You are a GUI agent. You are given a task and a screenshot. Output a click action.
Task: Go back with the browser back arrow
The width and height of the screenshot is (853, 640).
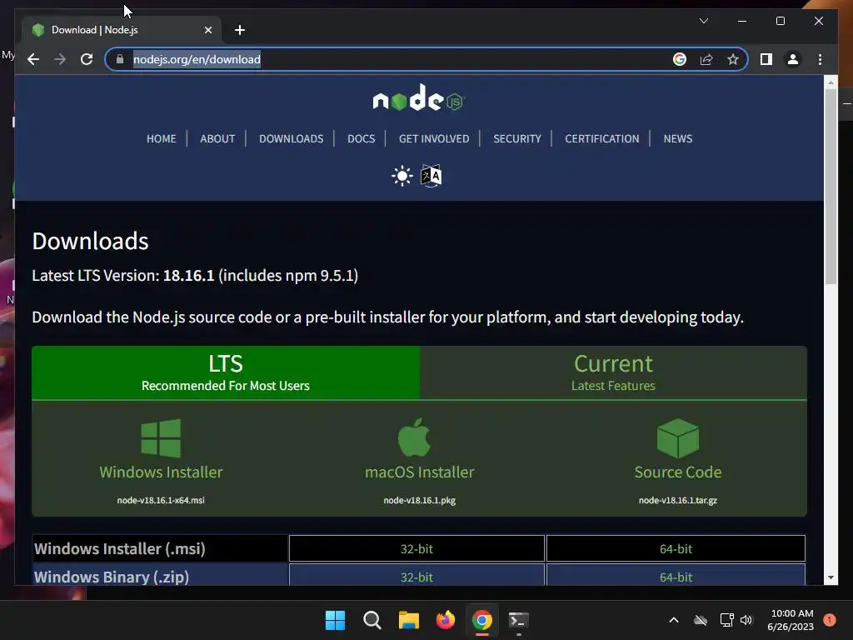(33, 59)
